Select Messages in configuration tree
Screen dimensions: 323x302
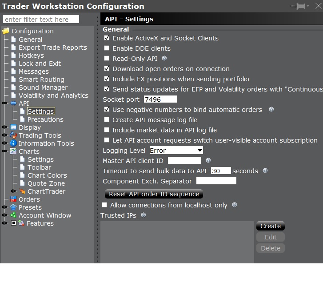pos(34,72)
